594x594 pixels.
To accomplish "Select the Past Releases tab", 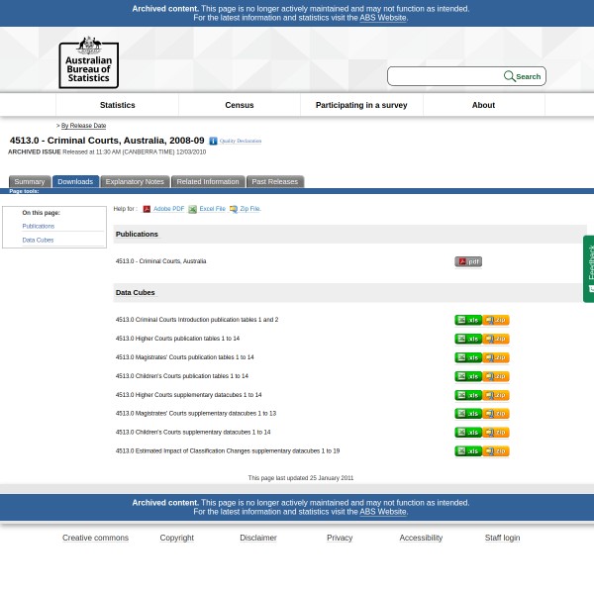I will (x=274, y=182).
